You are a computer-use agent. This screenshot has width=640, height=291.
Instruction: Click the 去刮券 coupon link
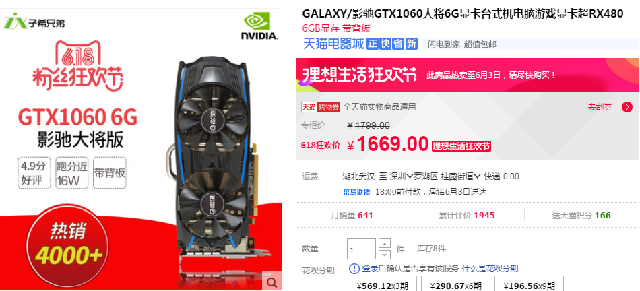[x=600, y=107]
